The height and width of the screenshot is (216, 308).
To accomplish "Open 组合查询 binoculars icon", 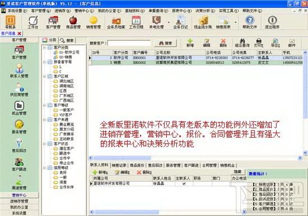I will click(x=242, y=43).
